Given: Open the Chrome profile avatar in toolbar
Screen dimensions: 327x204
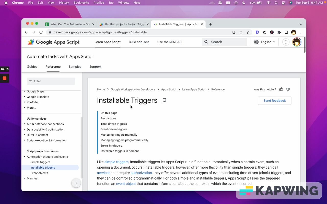Looking at the screenshot, I should tap(294, 32).
